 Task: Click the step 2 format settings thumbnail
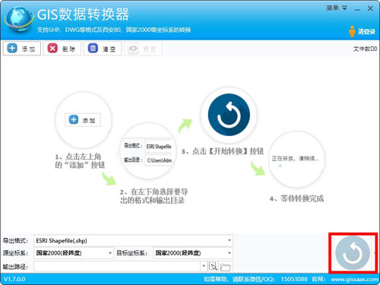pyautogui.click(x=148, y=151)
